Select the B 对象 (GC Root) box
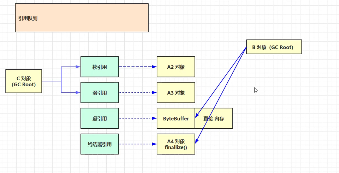 (x=274, y=47)
